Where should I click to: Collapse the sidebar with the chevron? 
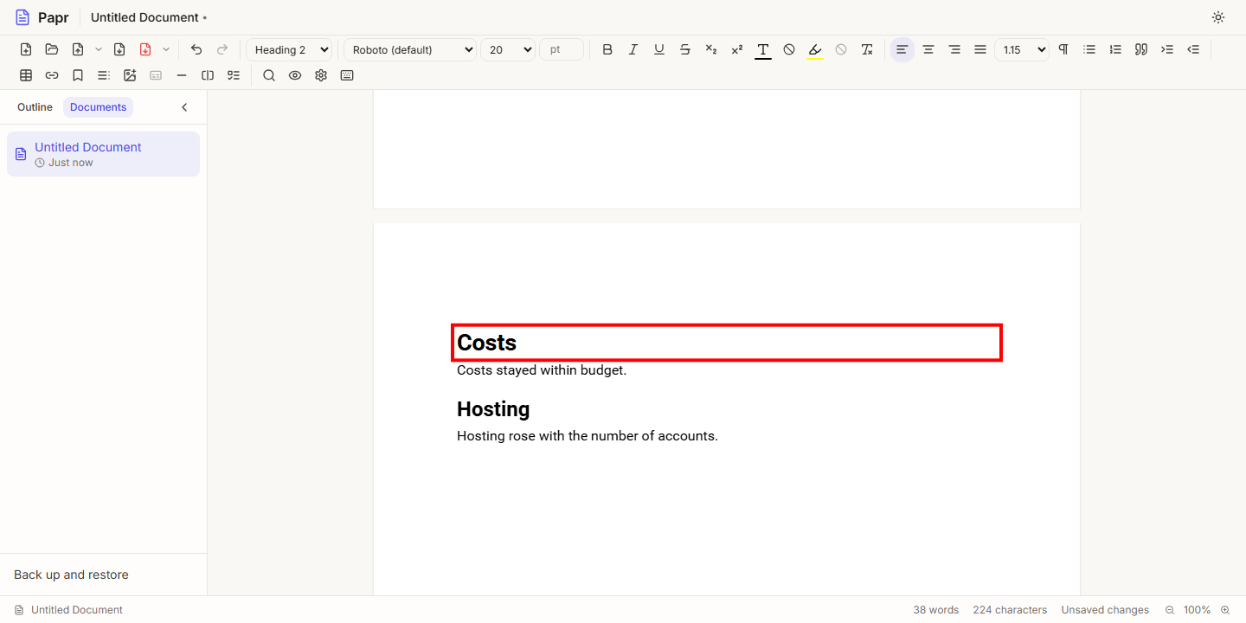pyautogui.click(x=184, y=107)
